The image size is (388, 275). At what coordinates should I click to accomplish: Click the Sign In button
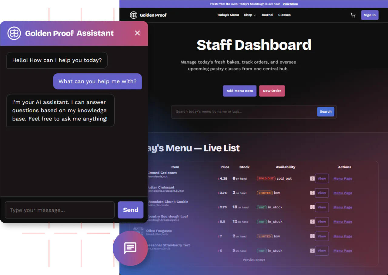tap(370, 15)
